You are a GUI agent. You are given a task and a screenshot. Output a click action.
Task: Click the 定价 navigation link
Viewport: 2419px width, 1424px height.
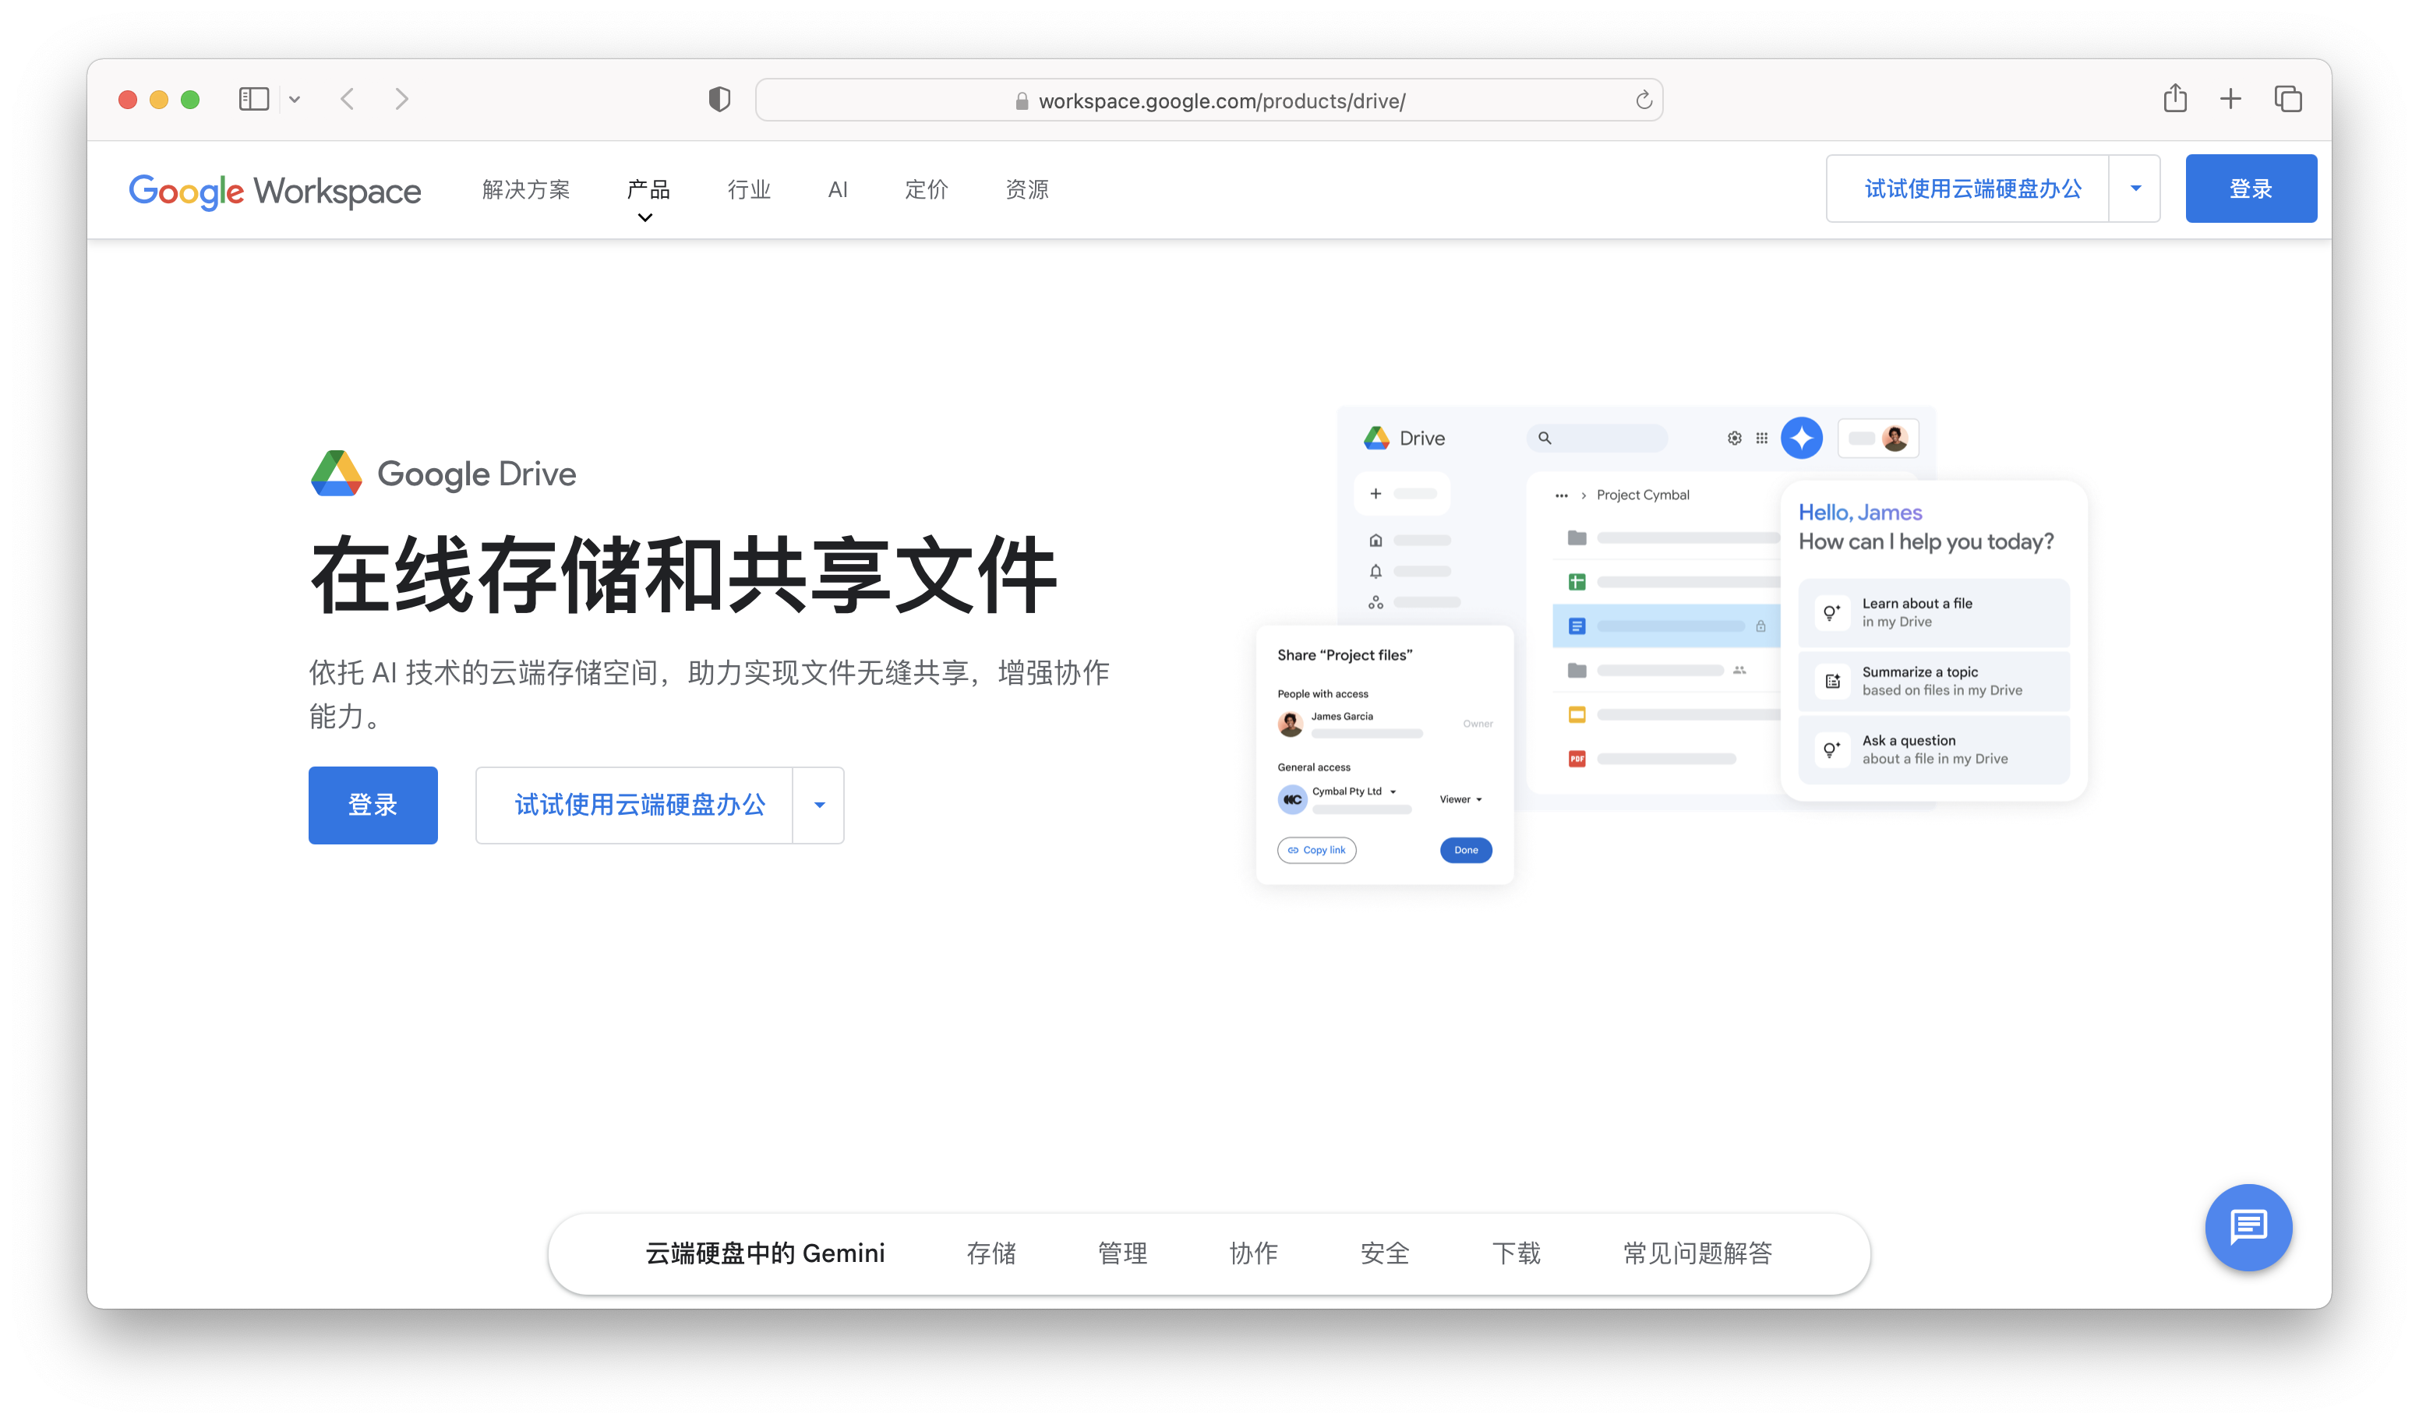[925, 190]
